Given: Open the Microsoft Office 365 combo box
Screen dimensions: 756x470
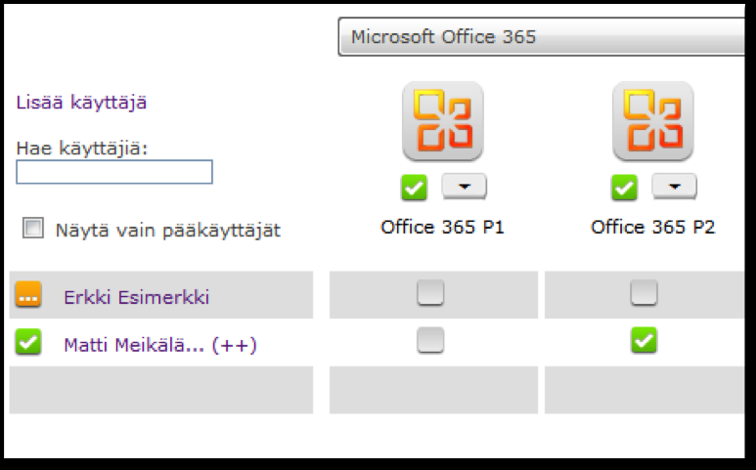Looking at the screenshot, I should (x=542, y=37).
